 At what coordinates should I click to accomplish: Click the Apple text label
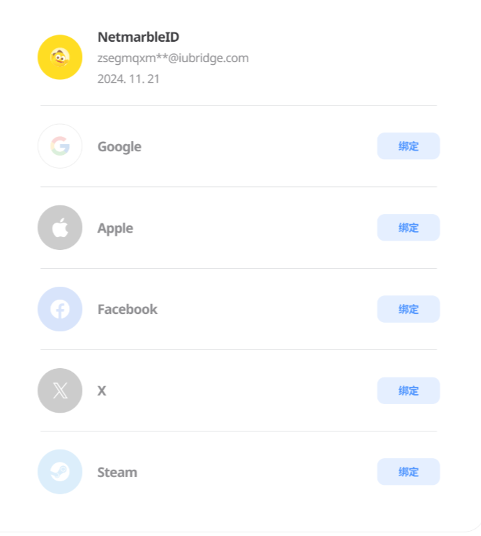(x=115, y=228)
